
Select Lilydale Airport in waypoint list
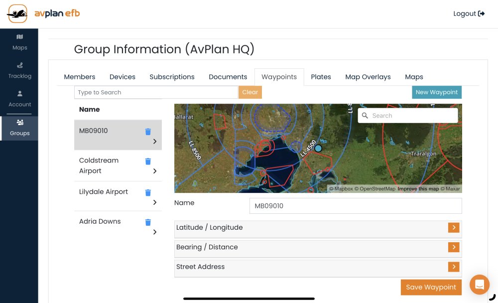coord(118,196)
